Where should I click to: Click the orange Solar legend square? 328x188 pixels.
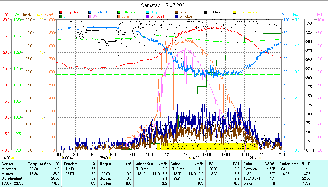coord(119,16)
